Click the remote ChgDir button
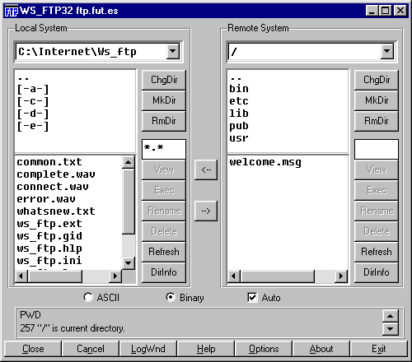The height and width of the screenshot is (362, 412). point(377,80)
